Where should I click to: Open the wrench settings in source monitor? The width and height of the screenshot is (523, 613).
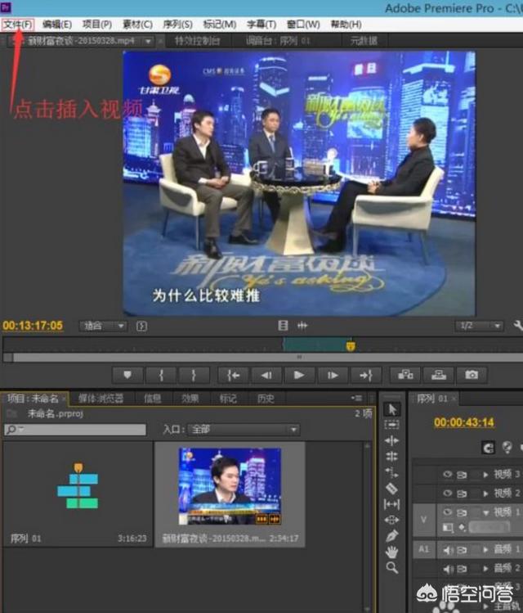tap(517, 326)
